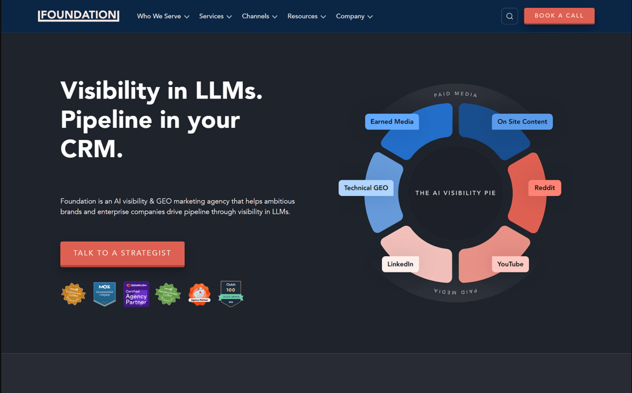Screen dimensions: 632x393
Task: Select the On Site Content label
Action: [x=522, y=122]
